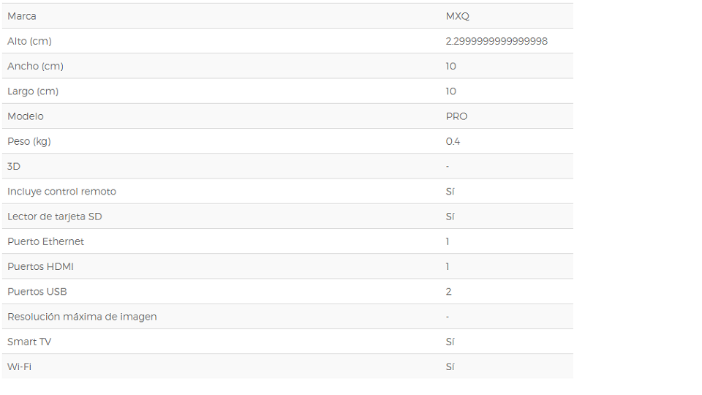Click the Largo (cm) label
Image resolution: width=702 pixels, height=395 pixels.
[33, 91]
